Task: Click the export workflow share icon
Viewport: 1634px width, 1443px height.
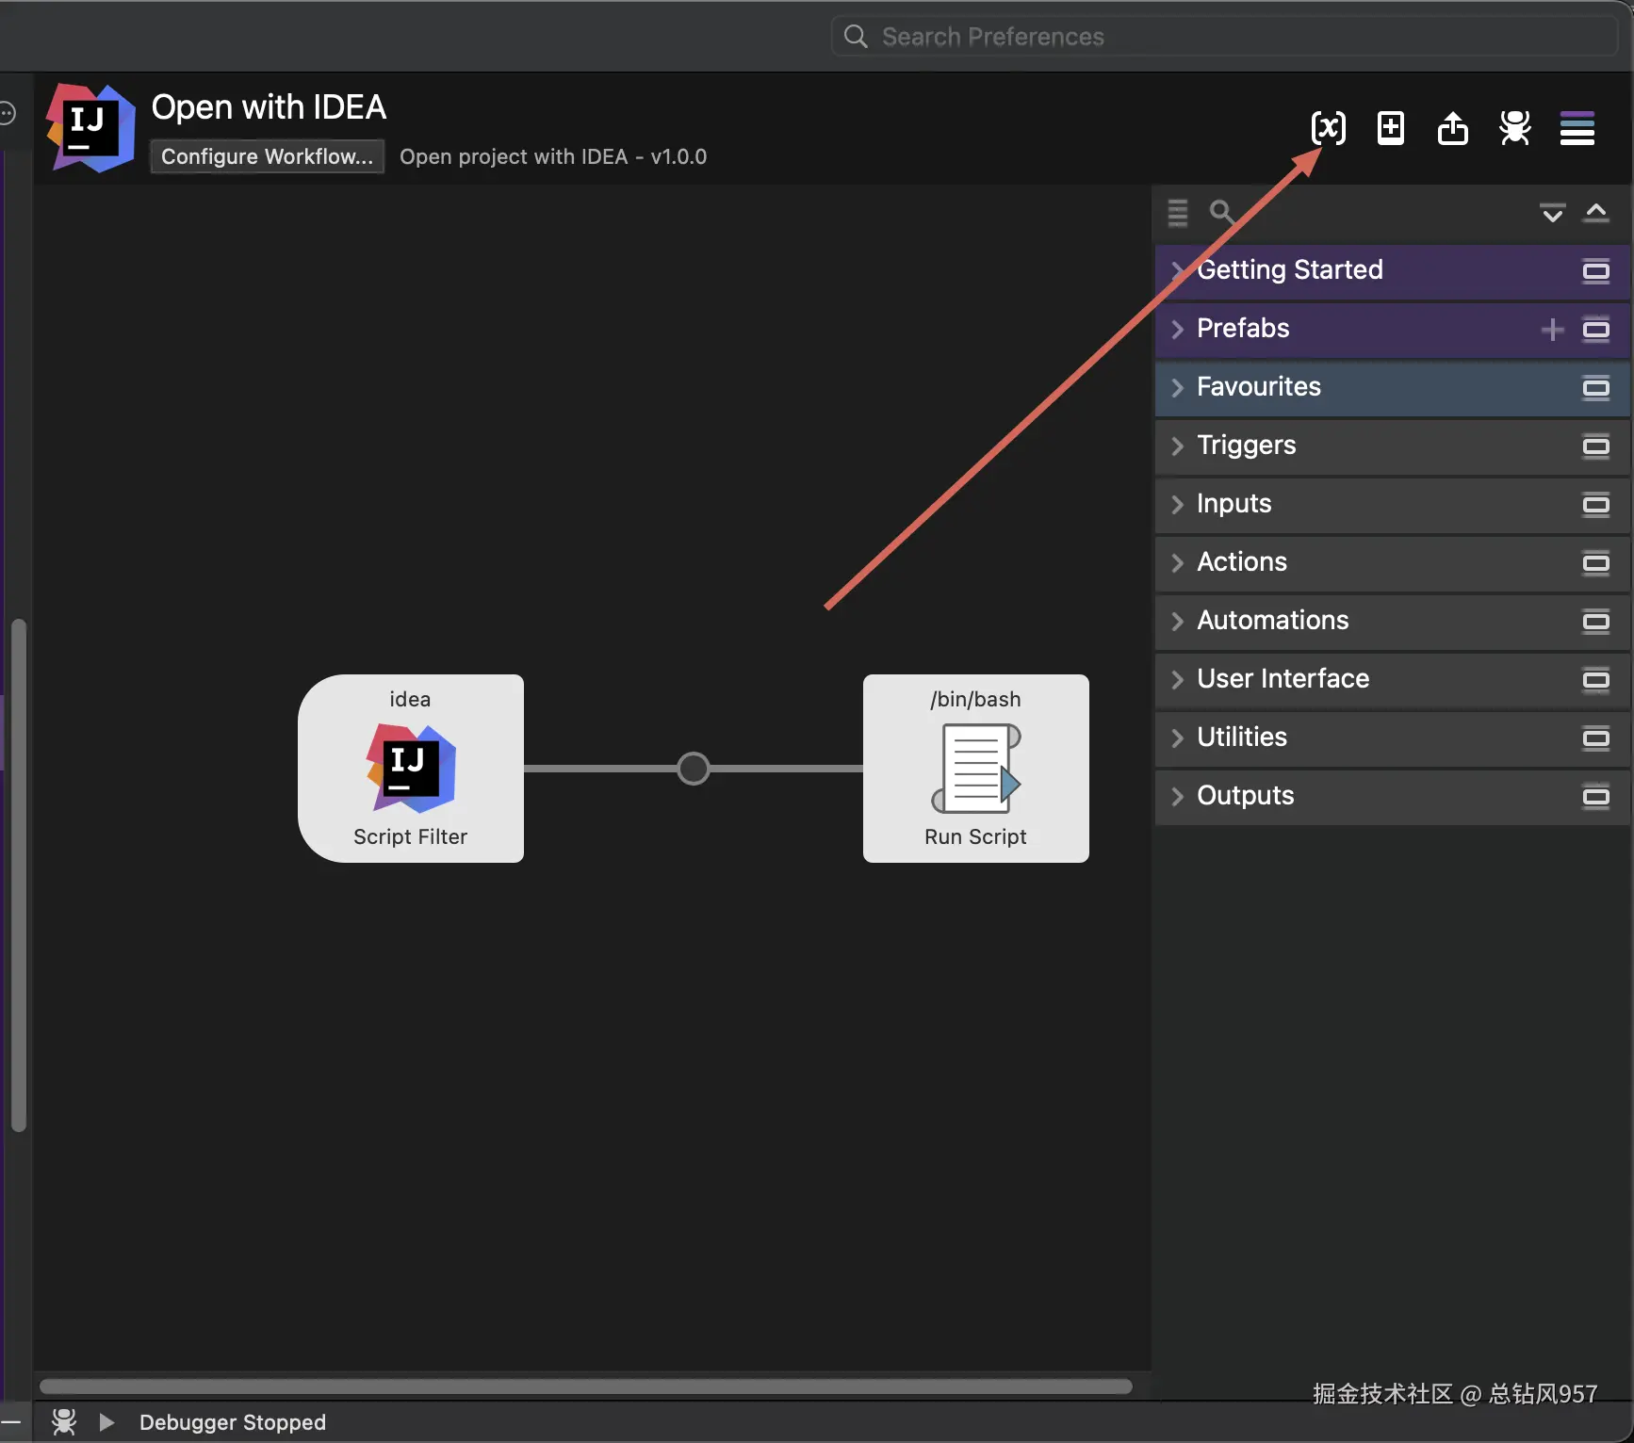Action: (1452, 128)
